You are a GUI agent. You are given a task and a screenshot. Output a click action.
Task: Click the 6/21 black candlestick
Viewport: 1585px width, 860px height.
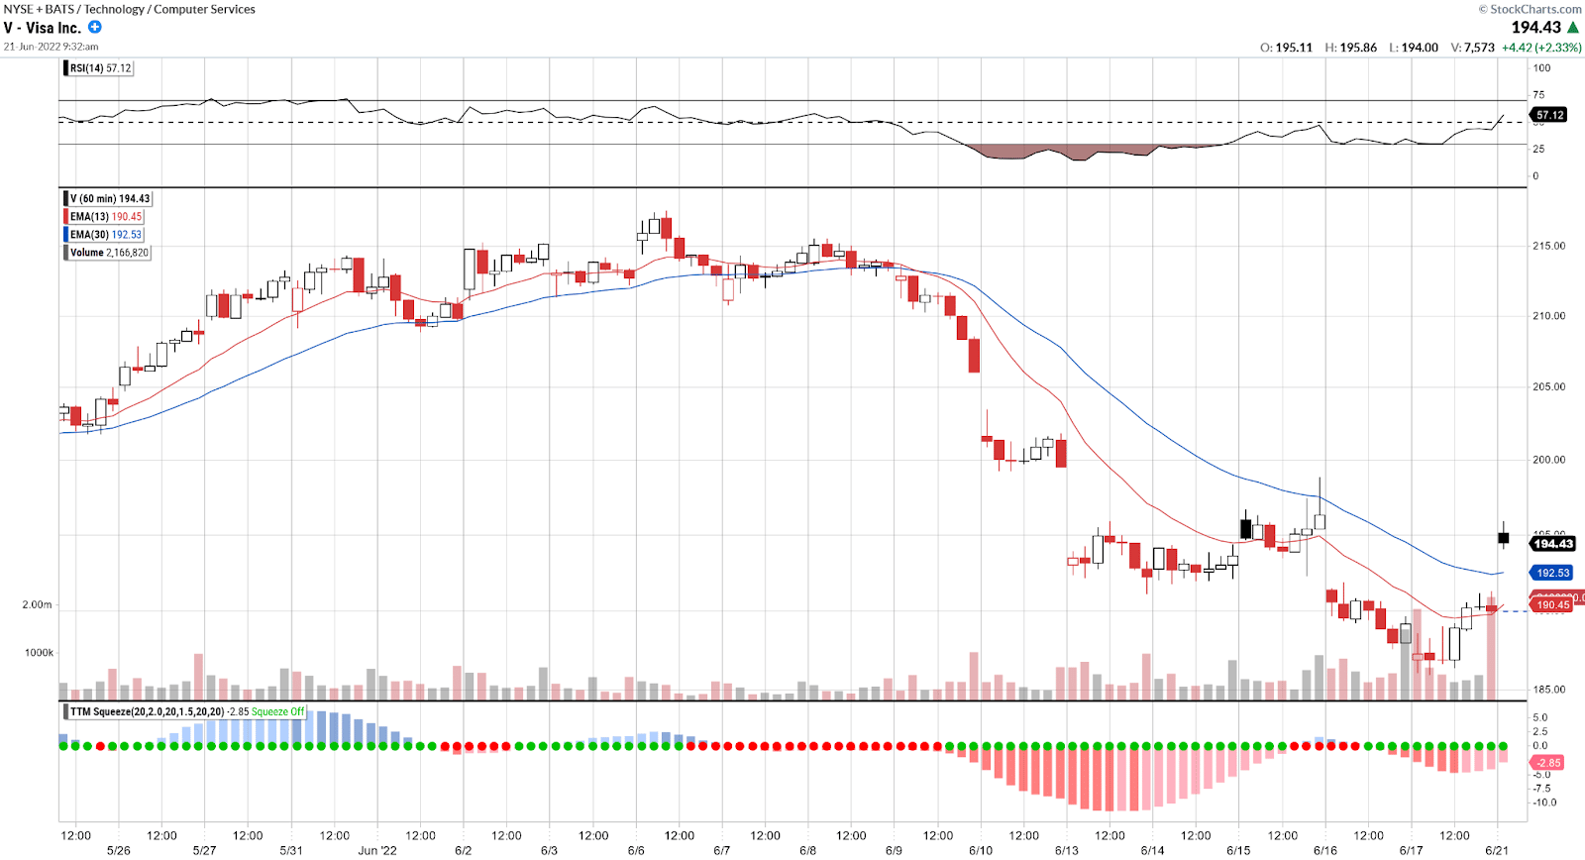[x=1503, y=538]
